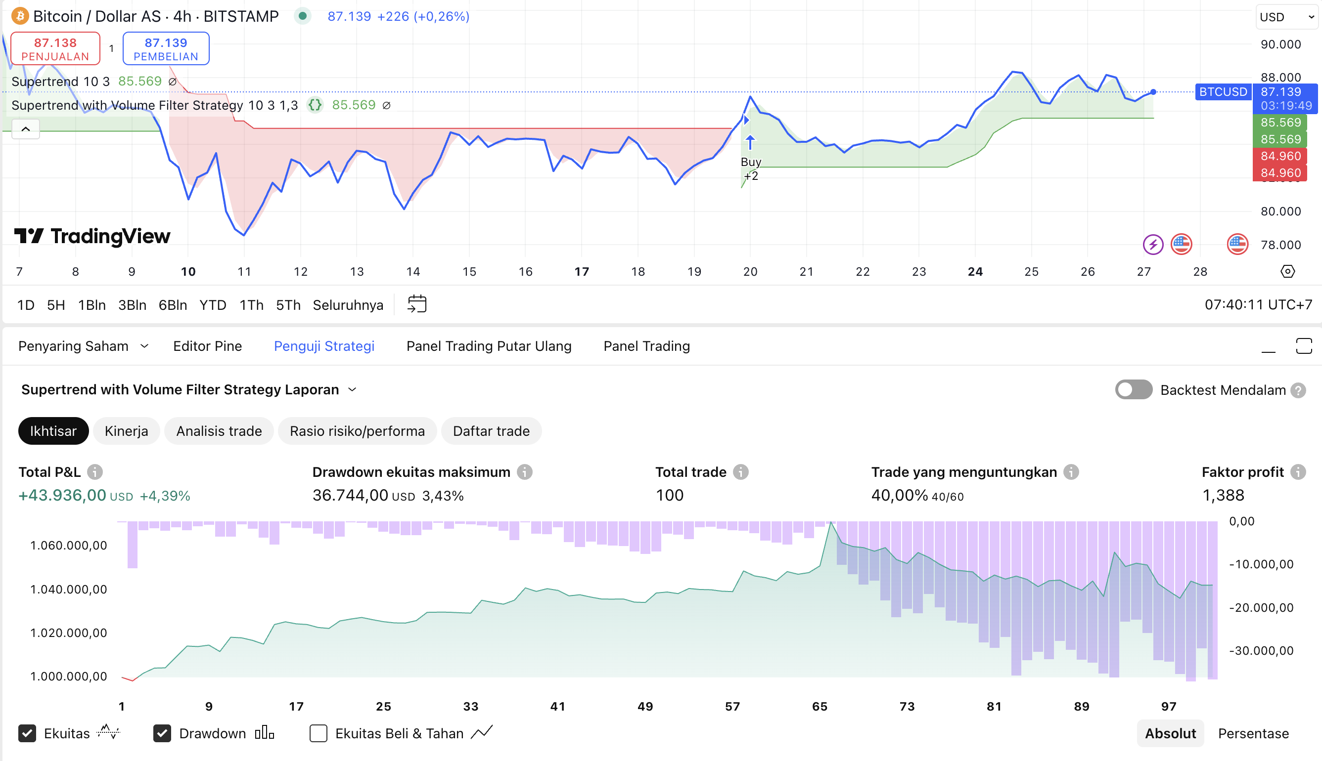Collapse the indicator legend chevron
Image resolution: width=1322 pixels, height=761 pixels.
point(26,129)
